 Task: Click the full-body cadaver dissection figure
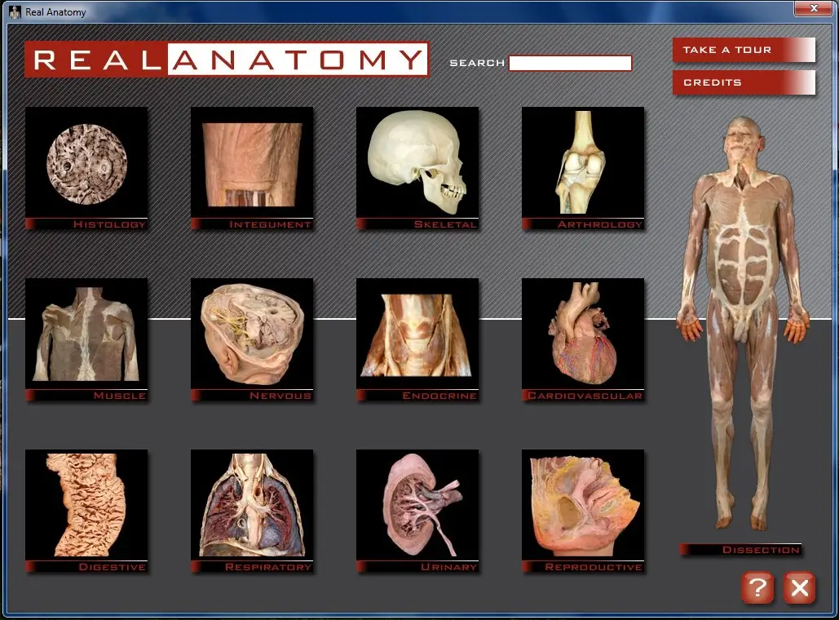pos(744,321)
